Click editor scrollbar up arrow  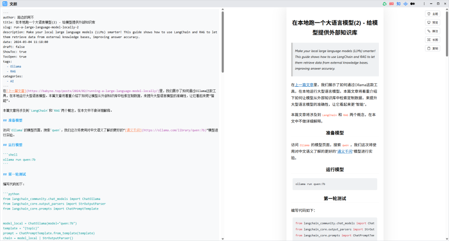click(222, 10)
